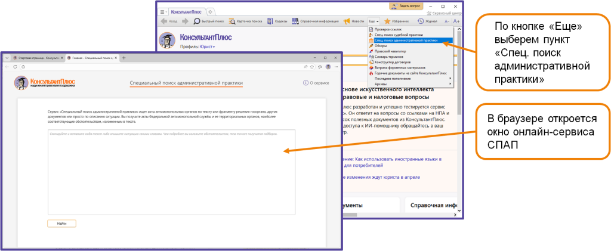Select Проверка ссылок menu entry
This screenshot has width=611, height=251.
[411, 29]
